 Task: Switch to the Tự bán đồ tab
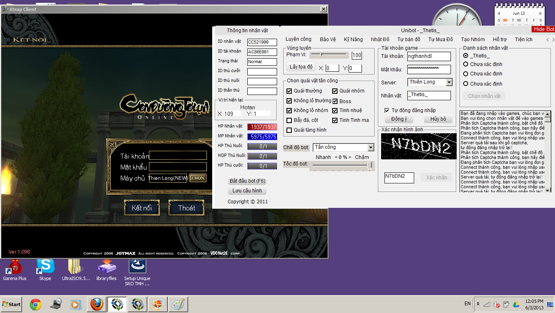(x=409, y=39)
